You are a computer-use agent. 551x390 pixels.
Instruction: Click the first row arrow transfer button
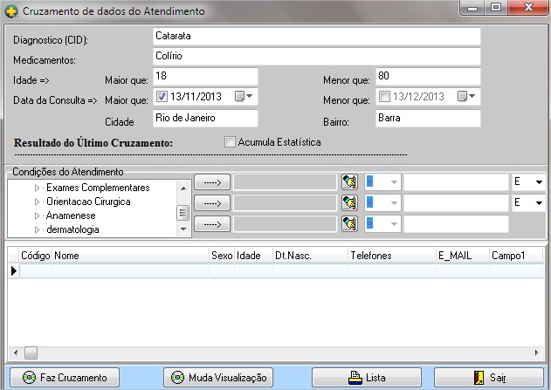[212, 181]
